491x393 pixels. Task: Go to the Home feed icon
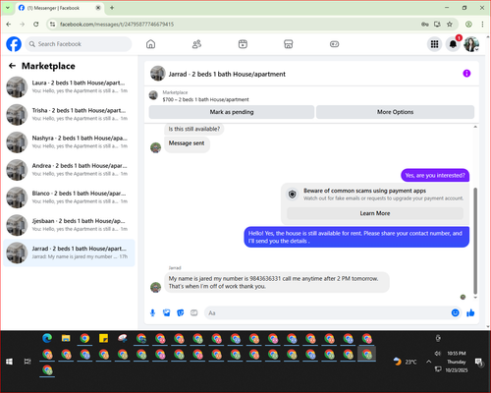coord(150,44)
